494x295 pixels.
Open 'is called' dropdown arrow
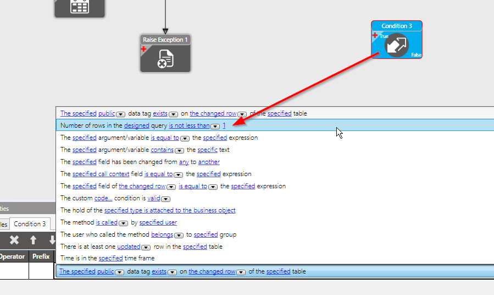123,223
